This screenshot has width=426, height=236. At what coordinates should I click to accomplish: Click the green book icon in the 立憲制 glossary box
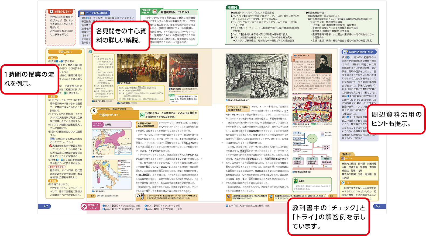pyautogui.click(x=296, y=181)
